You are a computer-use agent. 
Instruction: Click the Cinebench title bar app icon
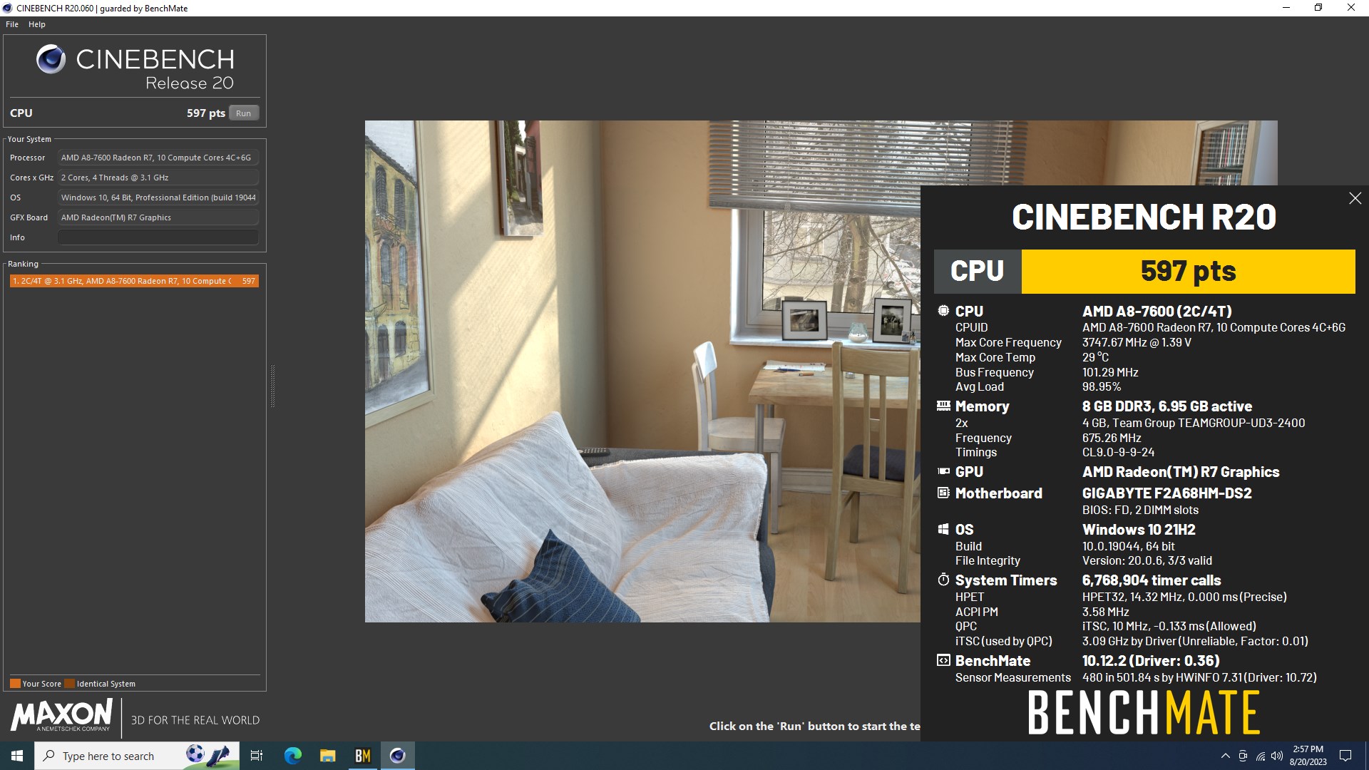pyautogui.click(x=7, y=8)
